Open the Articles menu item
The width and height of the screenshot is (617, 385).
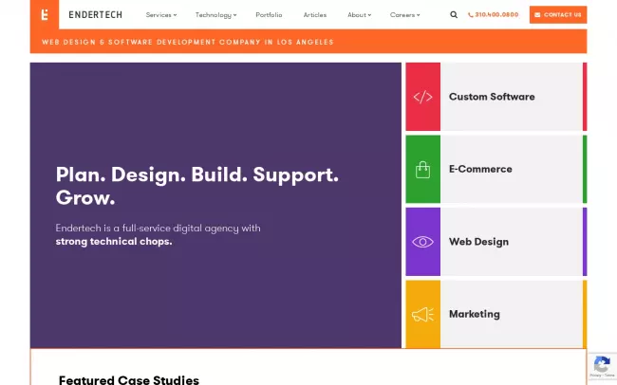(314, 15)
